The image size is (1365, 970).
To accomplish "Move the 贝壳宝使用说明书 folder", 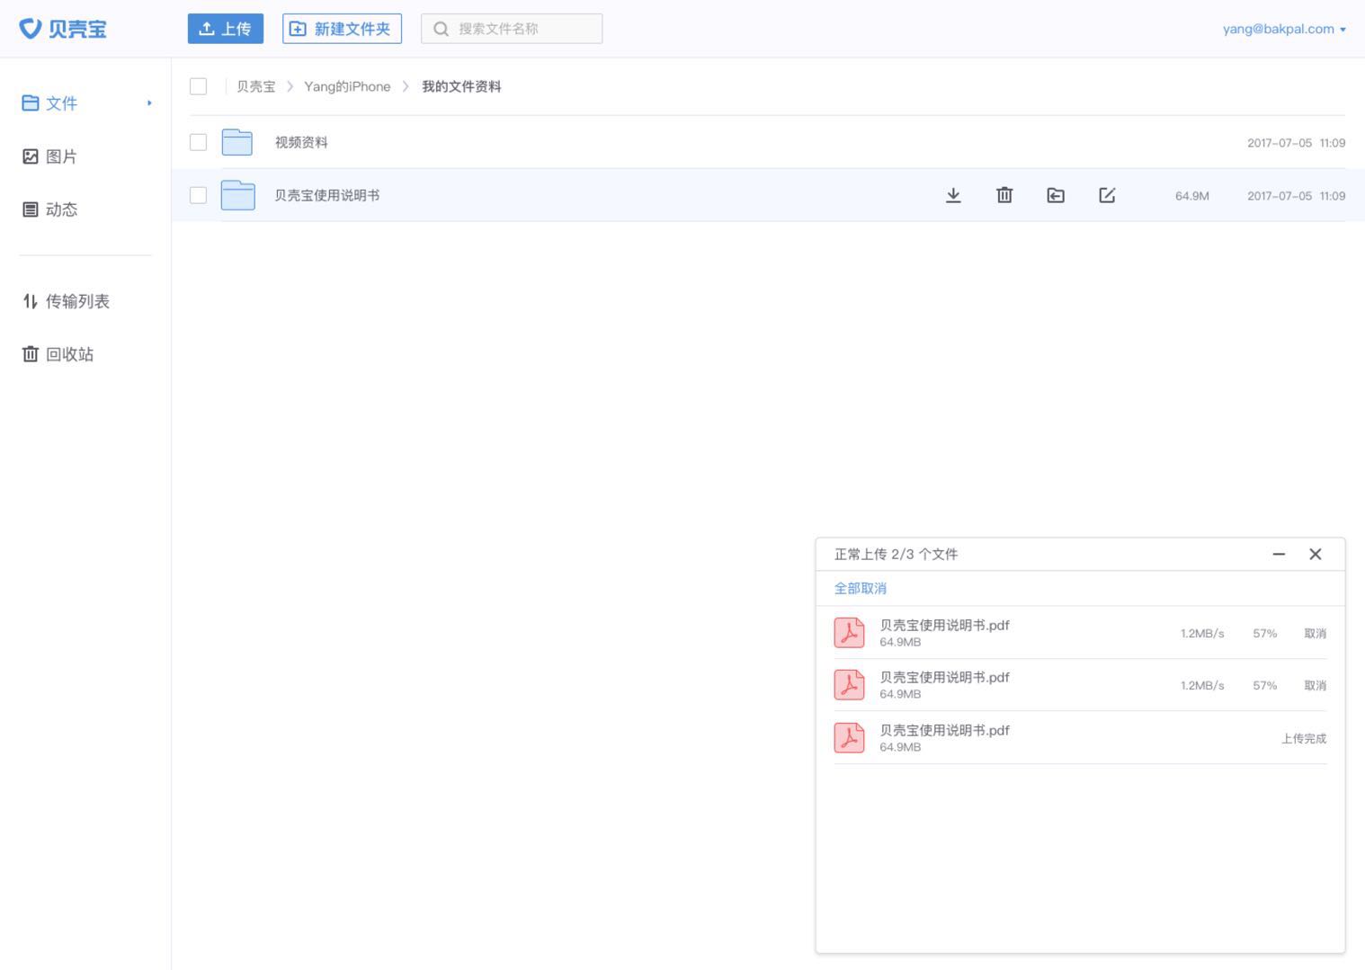I will (1056, 195).
